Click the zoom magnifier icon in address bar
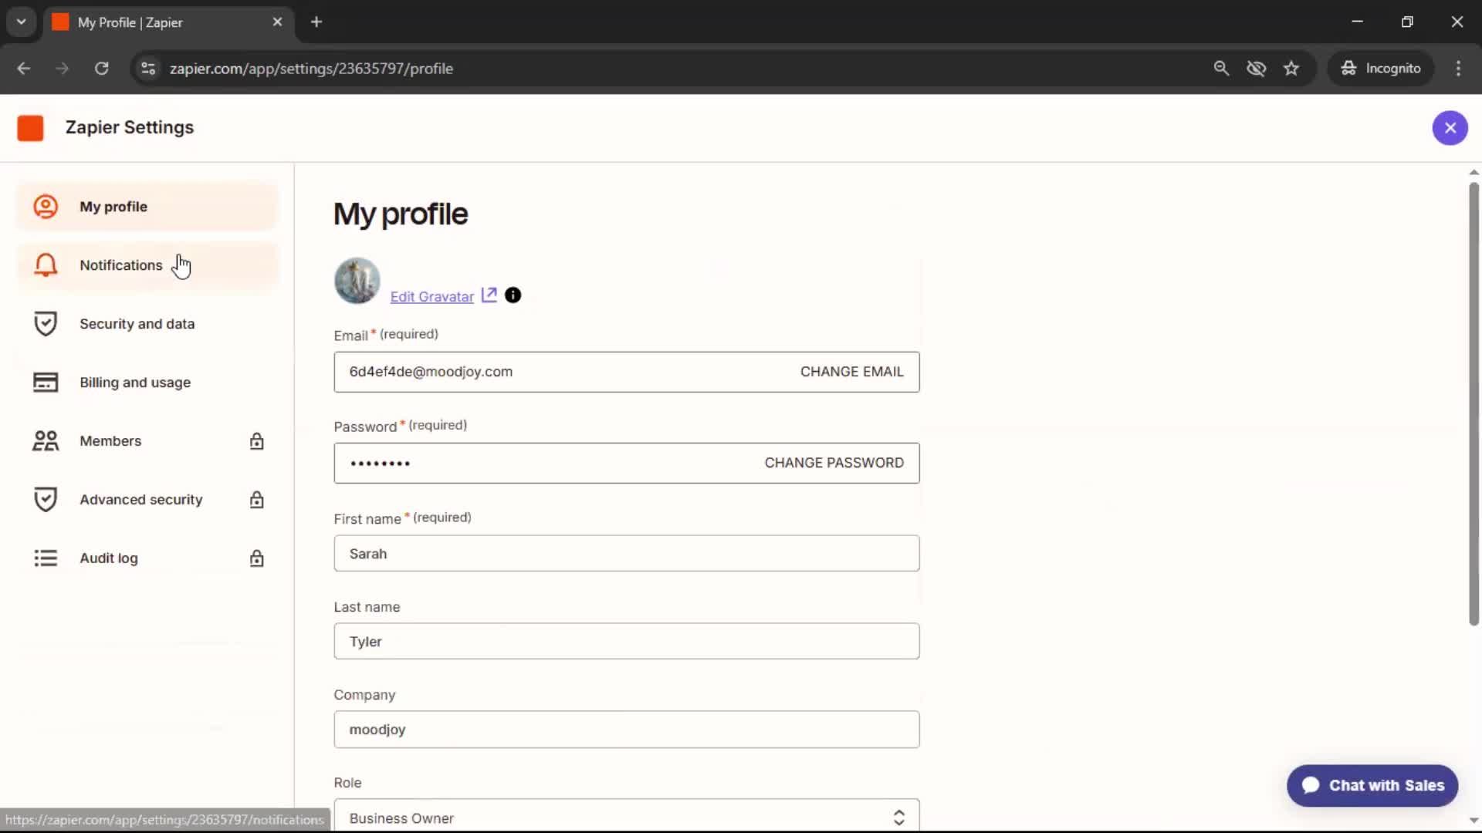Image resolution: width=1482 pixels, height=833 pixels. (x=1221, y=69)
